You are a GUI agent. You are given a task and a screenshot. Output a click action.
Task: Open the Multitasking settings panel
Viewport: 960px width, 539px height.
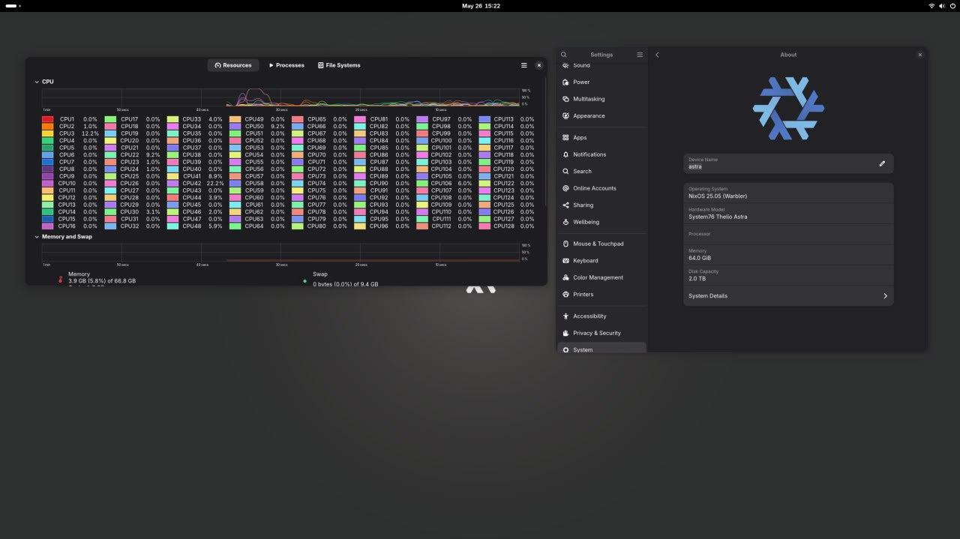point(602,99)
